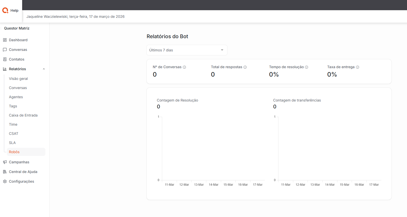Click info icon beside Total de respostas

tap(245, 67)
